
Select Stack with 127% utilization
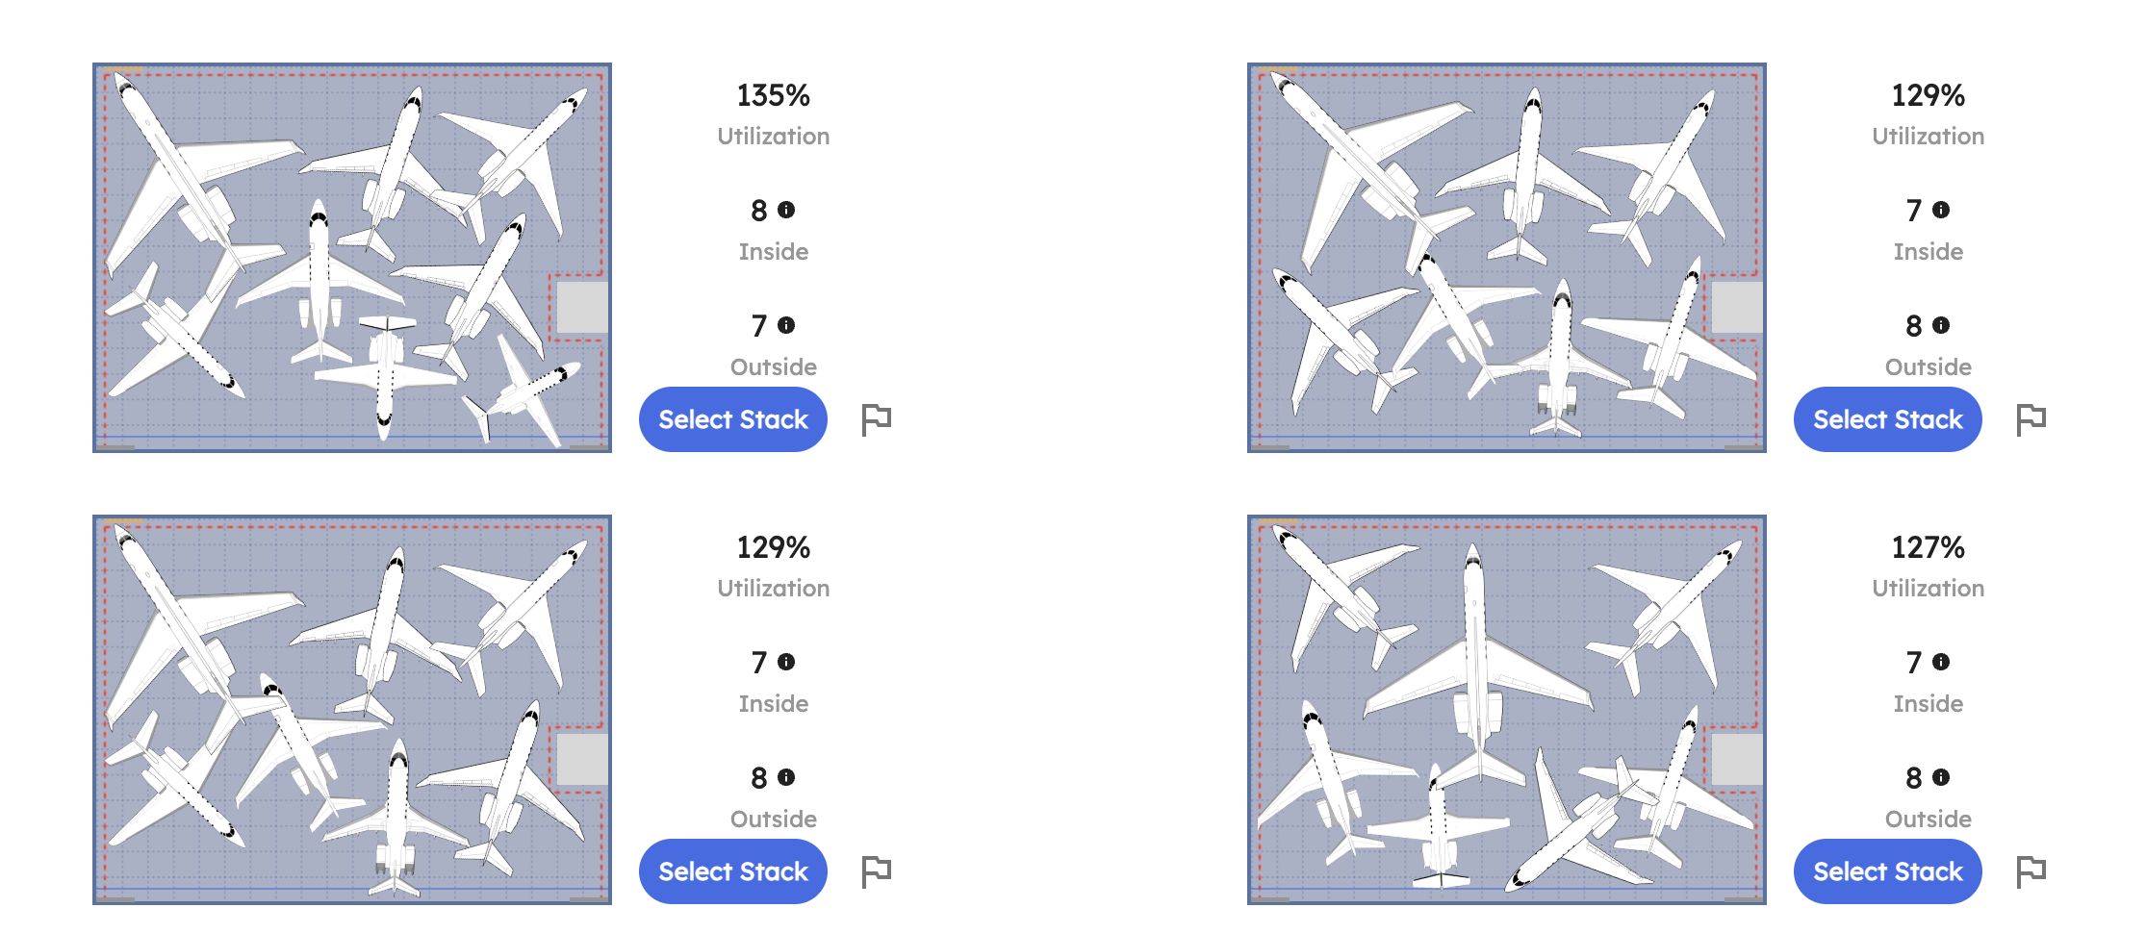tap(1887, 870)
